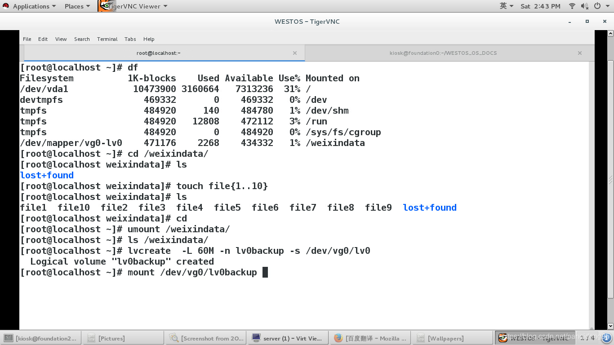Click the scrollbar up arrow at the top
The image size is (614, 345).
click(x=610, y=33)
